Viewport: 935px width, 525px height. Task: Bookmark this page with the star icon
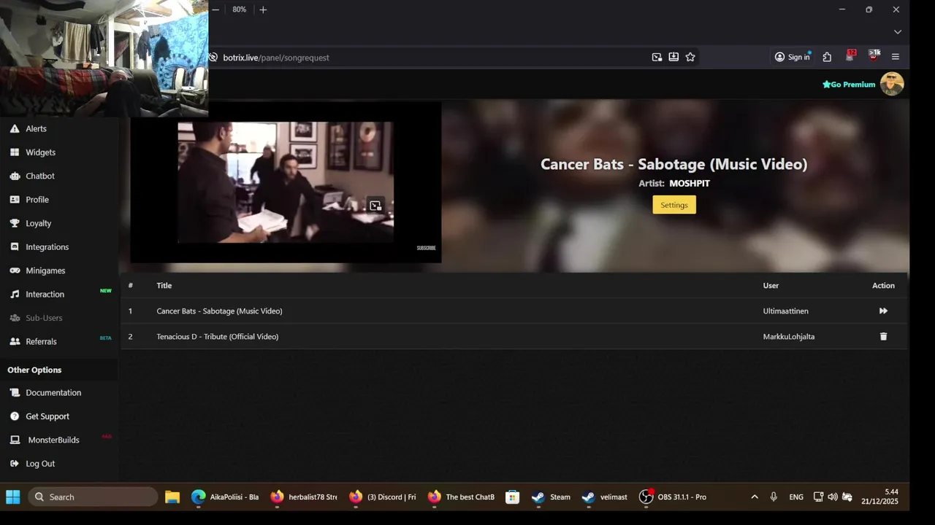point(690,57)
